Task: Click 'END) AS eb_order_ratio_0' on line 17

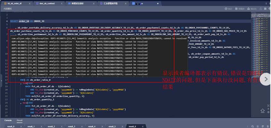Action: (35, 80)
